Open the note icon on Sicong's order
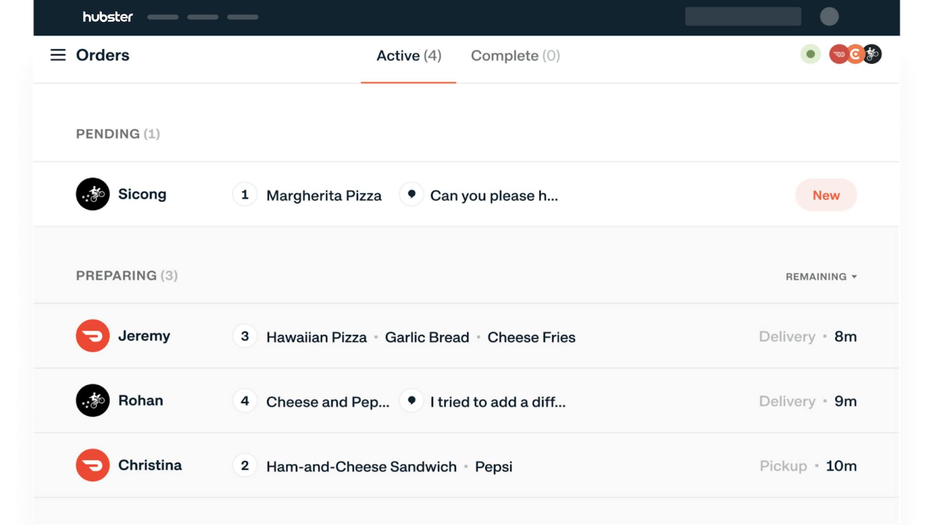 click(x=412, y=194)
